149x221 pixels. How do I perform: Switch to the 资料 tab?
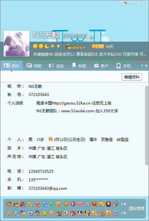point(12,66)
